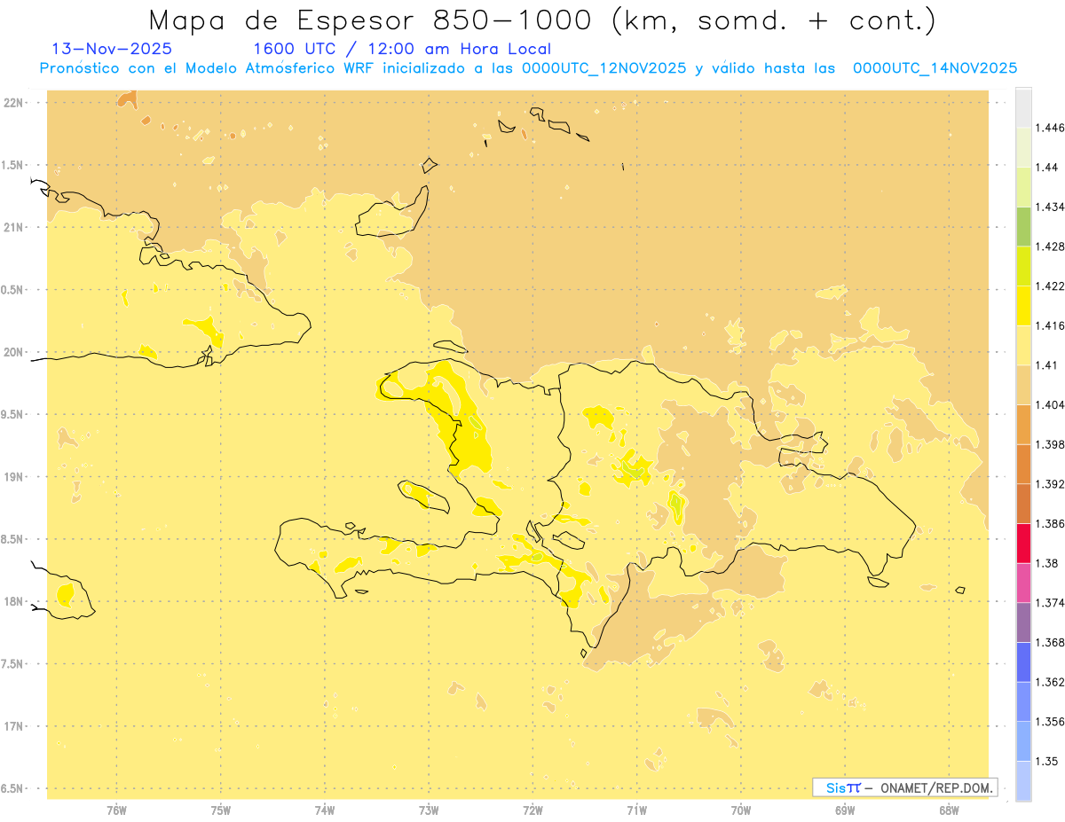1065x822 pixels.
Task: Click the '18N' latitude label
Action: tap(13, 601)
